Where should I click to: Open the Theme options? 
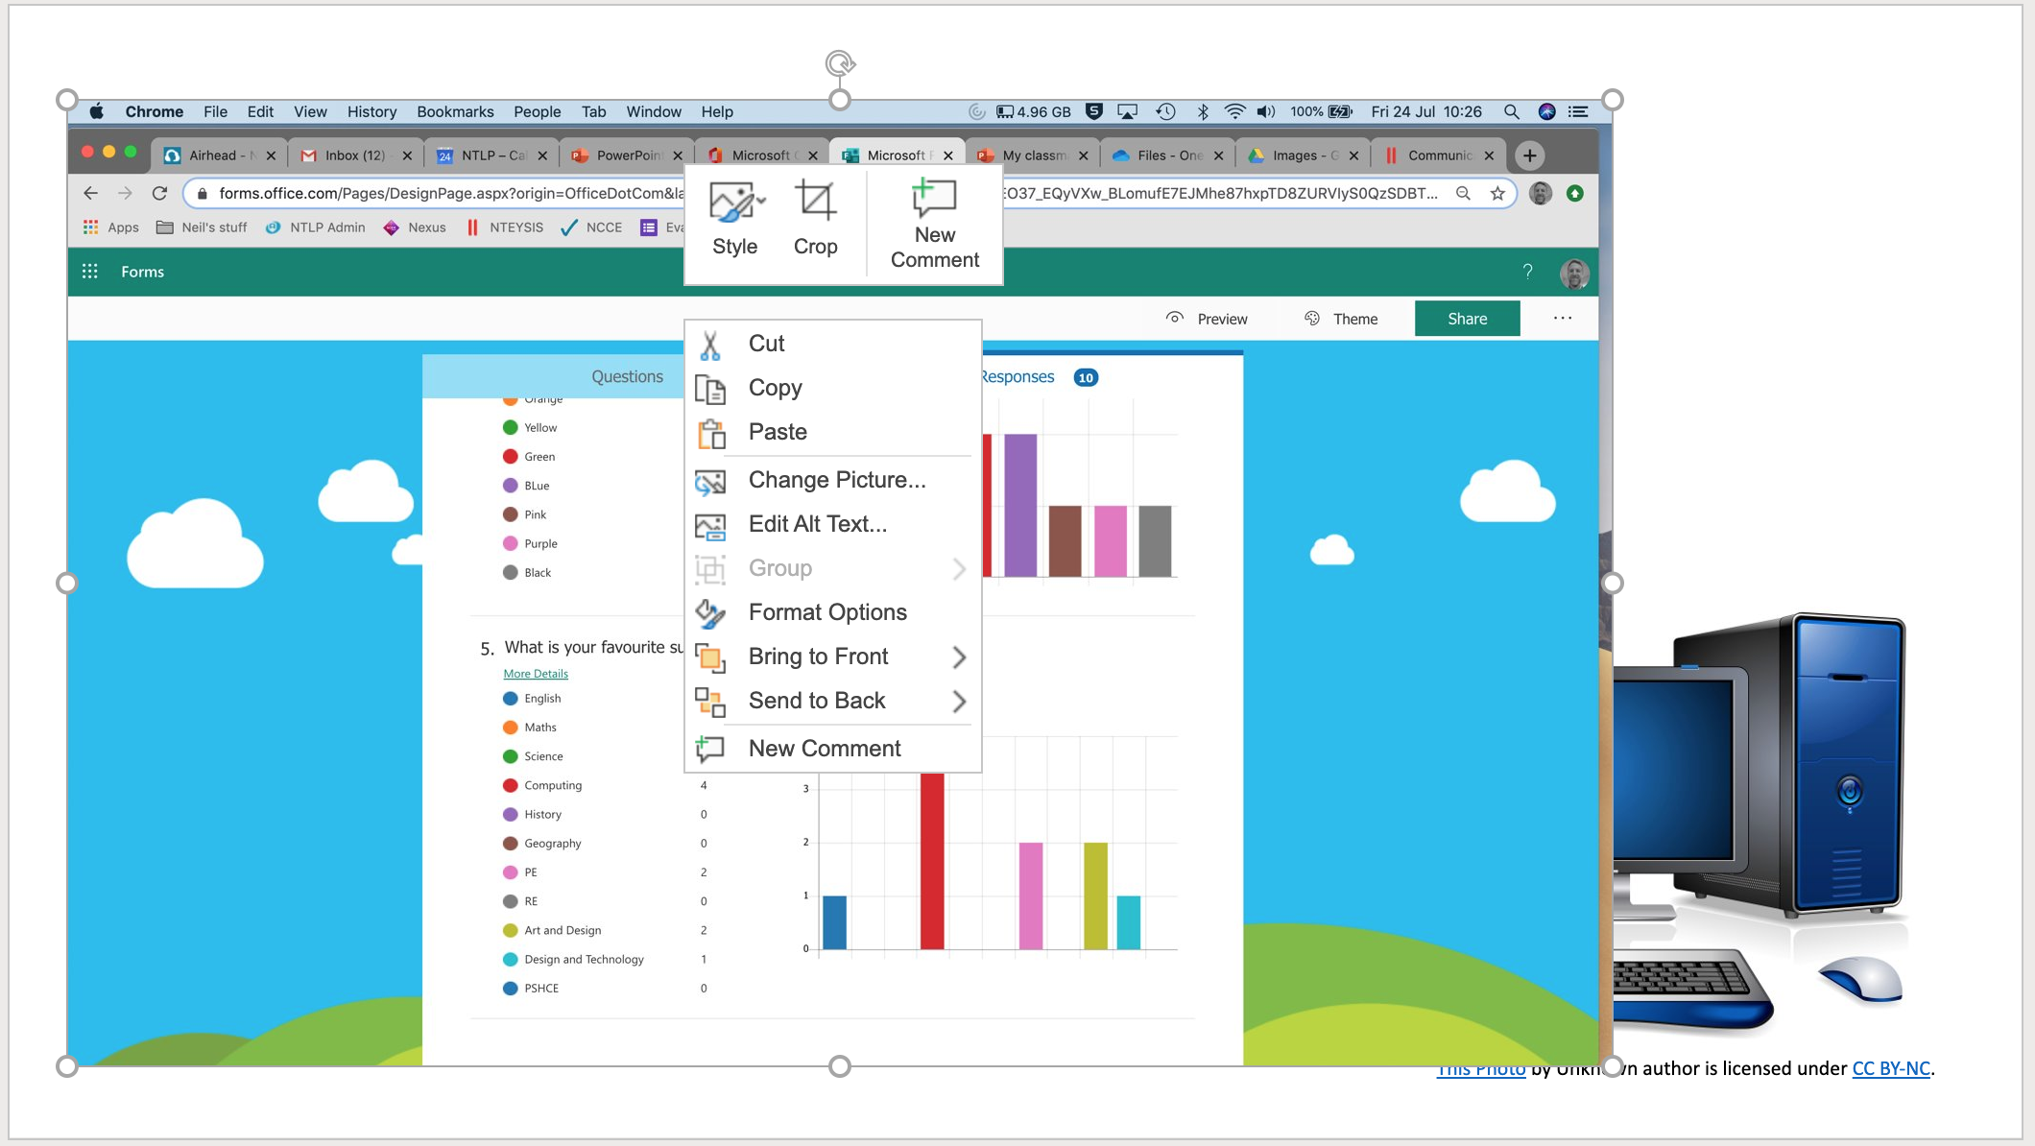[1341, 319]
